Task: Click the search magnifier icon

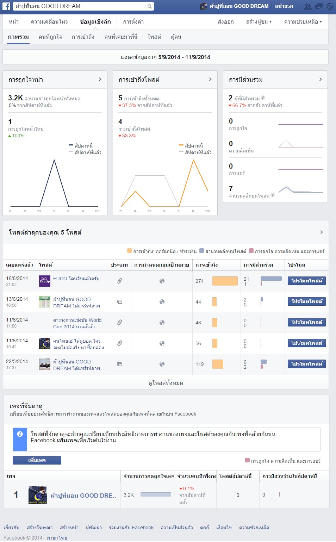Action: (150, 6)
